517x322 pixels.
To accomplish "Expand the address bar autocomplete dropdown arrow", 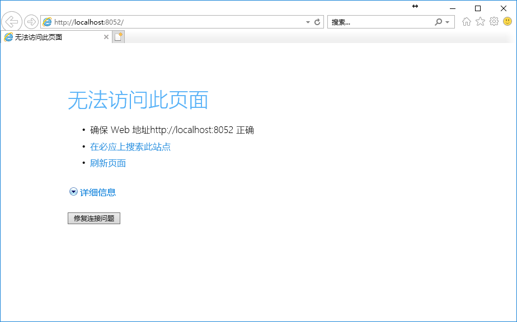I will pyautogui.click(x=308, y=22).
